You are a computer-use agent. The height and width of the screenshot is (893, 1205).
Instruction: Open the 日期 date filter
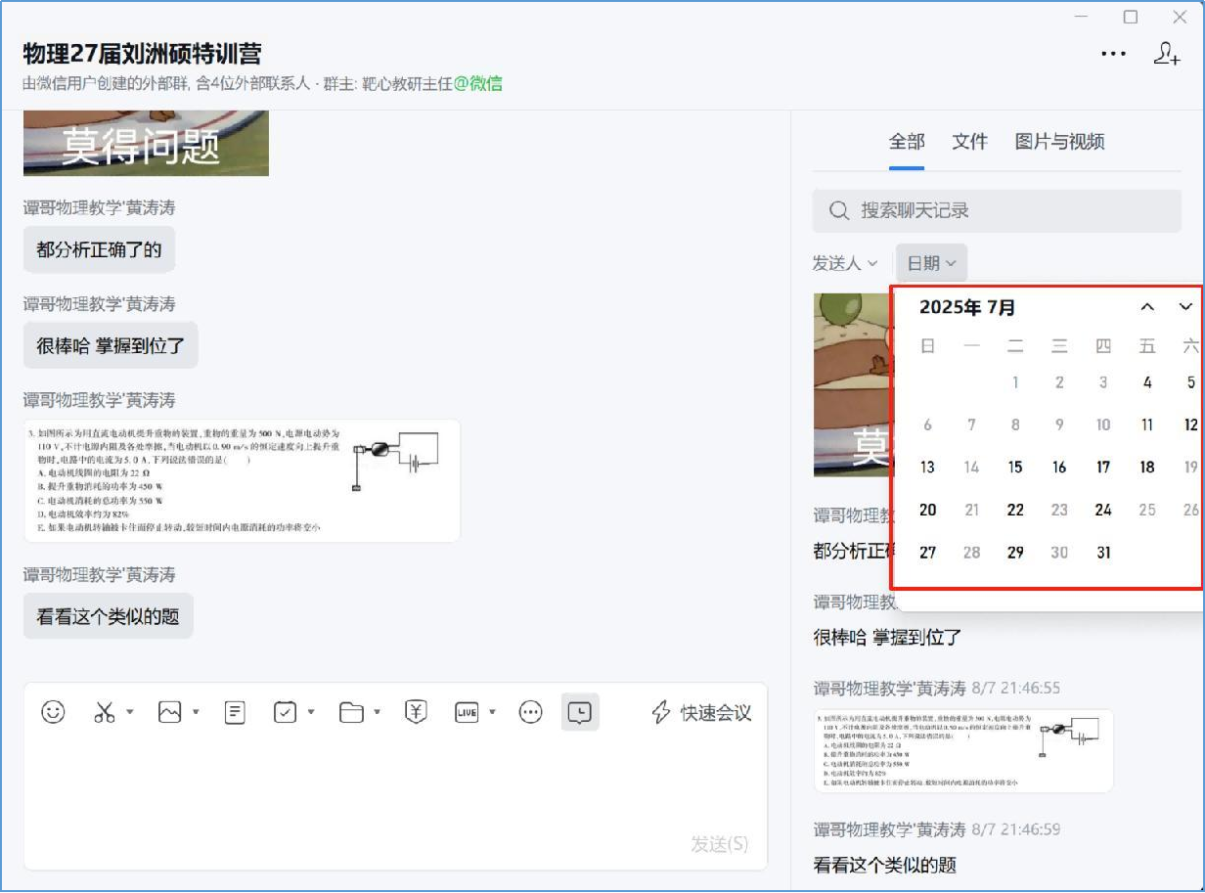pyautogui.click(x=929, y=262)
